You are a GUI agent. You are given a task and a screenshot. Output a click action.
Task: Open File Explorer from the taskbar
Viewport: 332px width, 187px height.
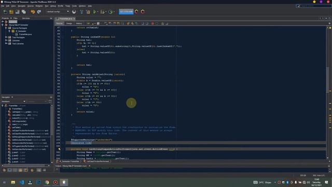point(13,182)
